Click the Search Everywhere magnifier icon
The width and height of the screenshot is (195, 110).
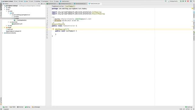coord(194,1)
